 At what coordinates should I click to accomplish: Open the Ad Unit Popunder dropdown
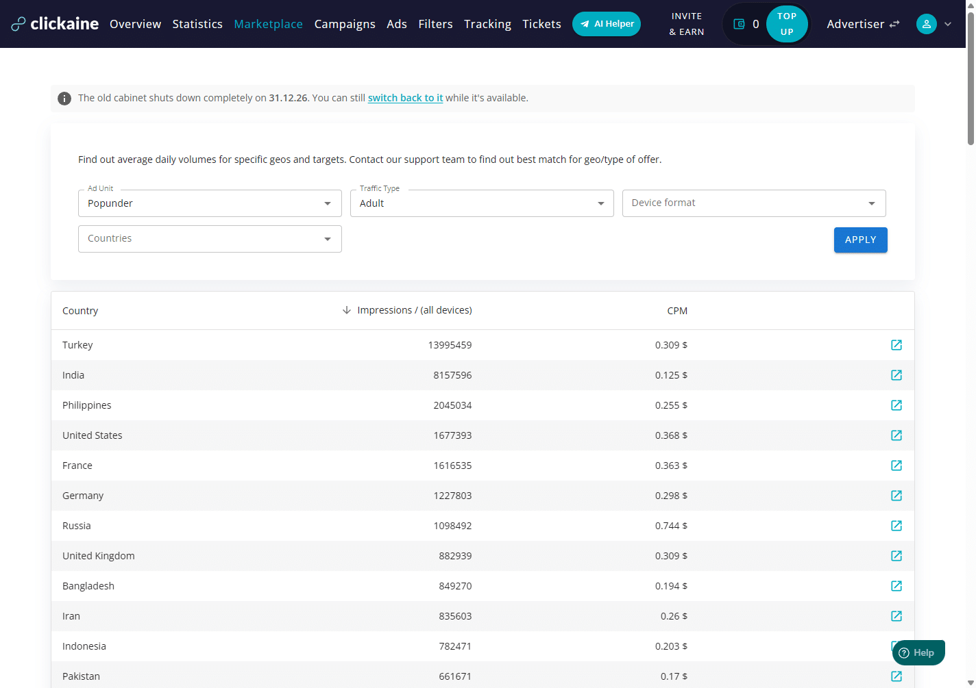(210, 203)
